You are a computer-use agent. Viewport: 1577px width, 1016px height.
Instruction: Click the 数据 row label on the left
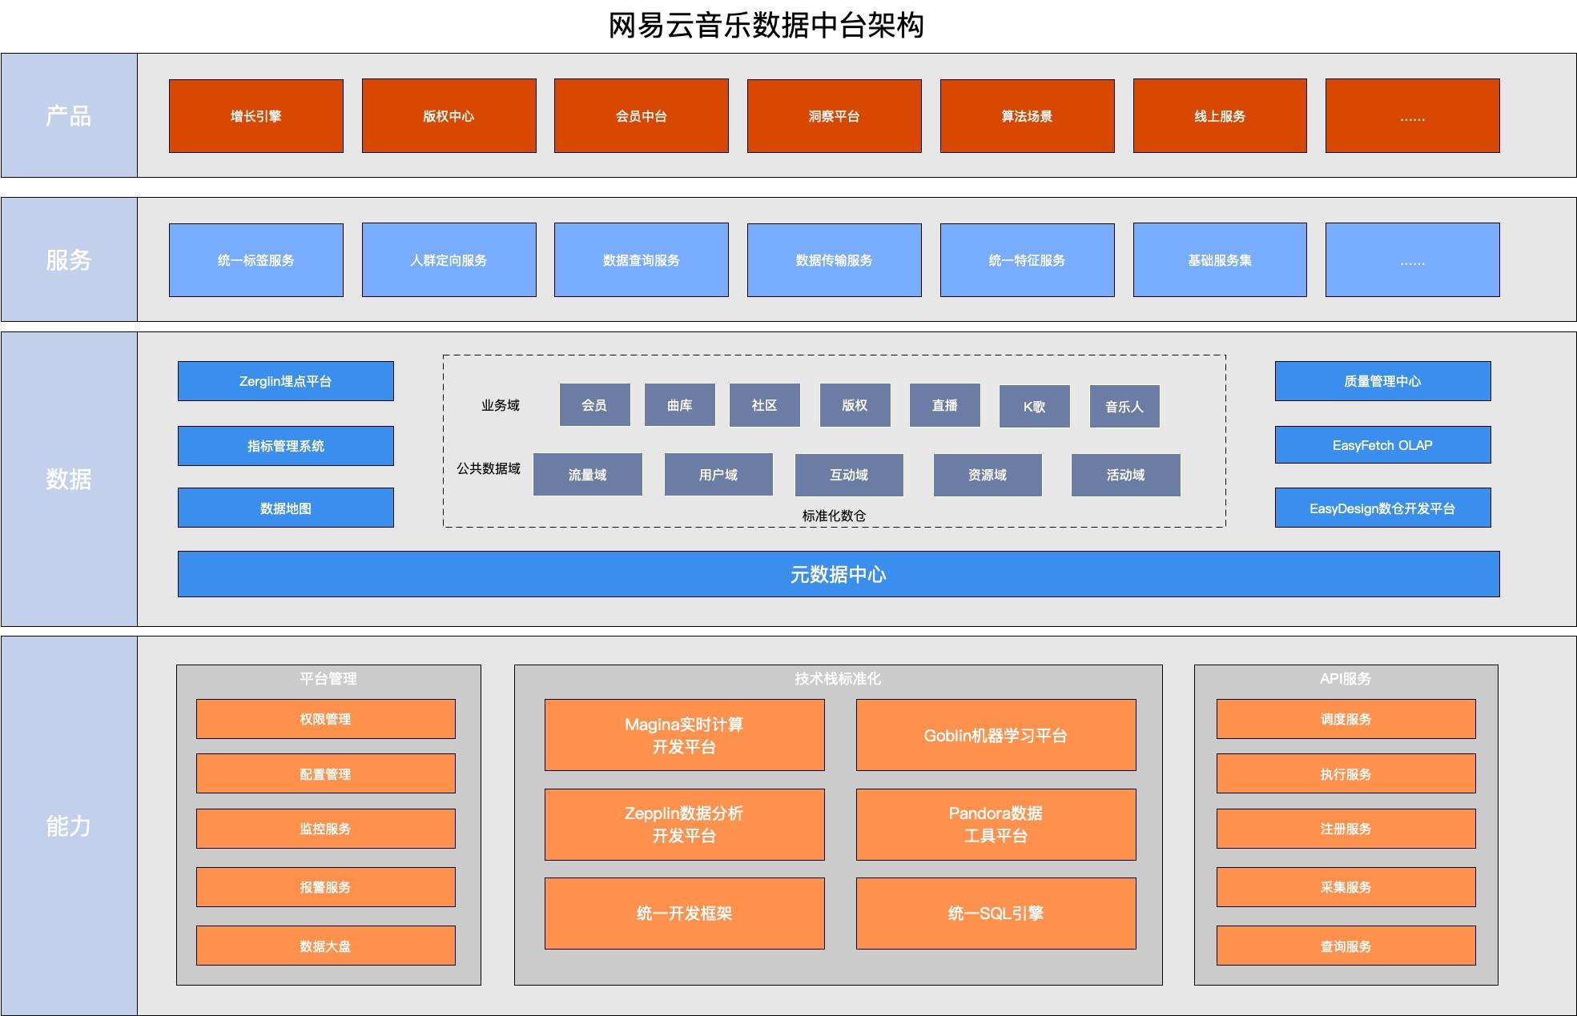tap(70, 481)
